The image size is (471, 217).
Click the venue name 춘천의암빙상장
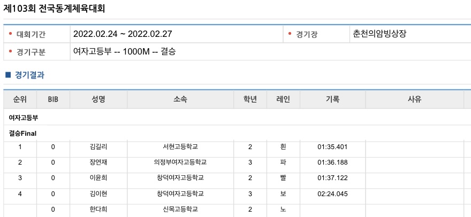point(379,34)
